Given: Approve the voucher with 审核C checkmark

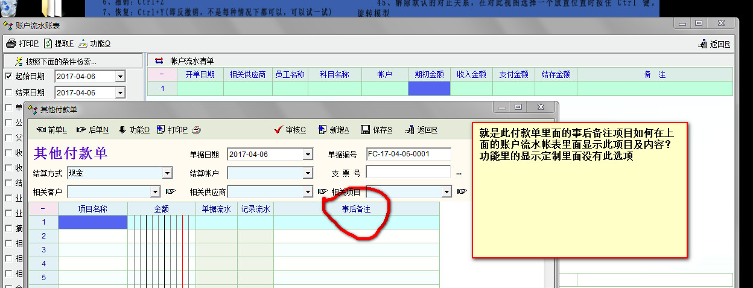Looking at the screenshot, I should (x=290, y=130).
